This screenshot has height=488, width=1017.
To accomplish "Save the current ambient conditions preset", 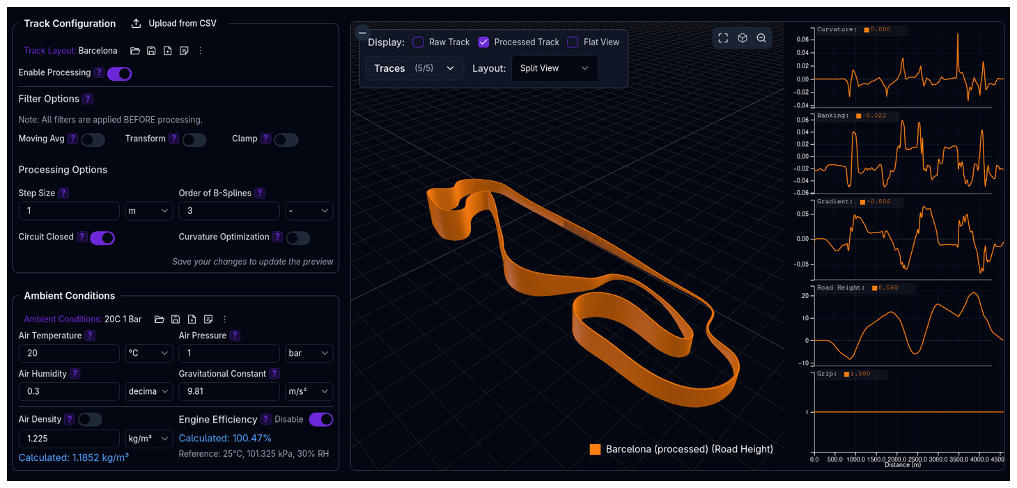I will click(x=176, y=319).
